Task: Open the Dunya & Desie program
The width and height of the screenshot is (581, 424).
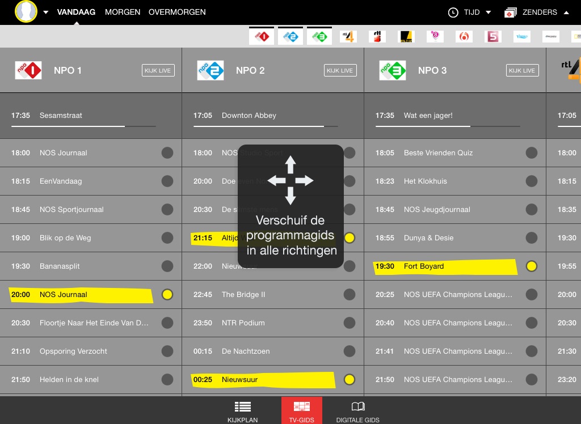Action: coord(455,238)
